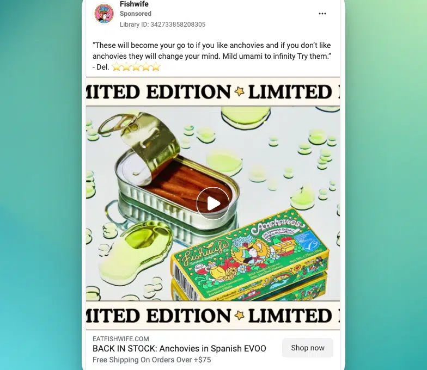Select the Library ID text
Viewport: 427px width, 370px height.
pos(162,24)
